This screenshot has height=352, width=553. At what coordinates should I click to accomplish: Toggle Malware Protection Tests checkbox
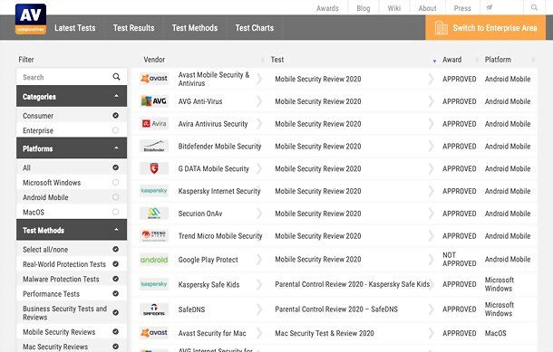click(x=115, y=279)
